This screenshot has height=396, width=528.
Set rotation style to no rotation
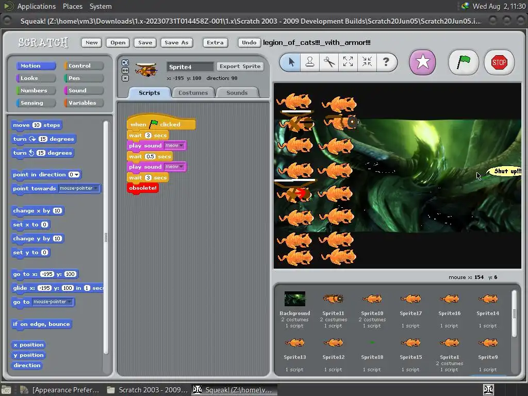pyautogui.click(x=125, y=78)
